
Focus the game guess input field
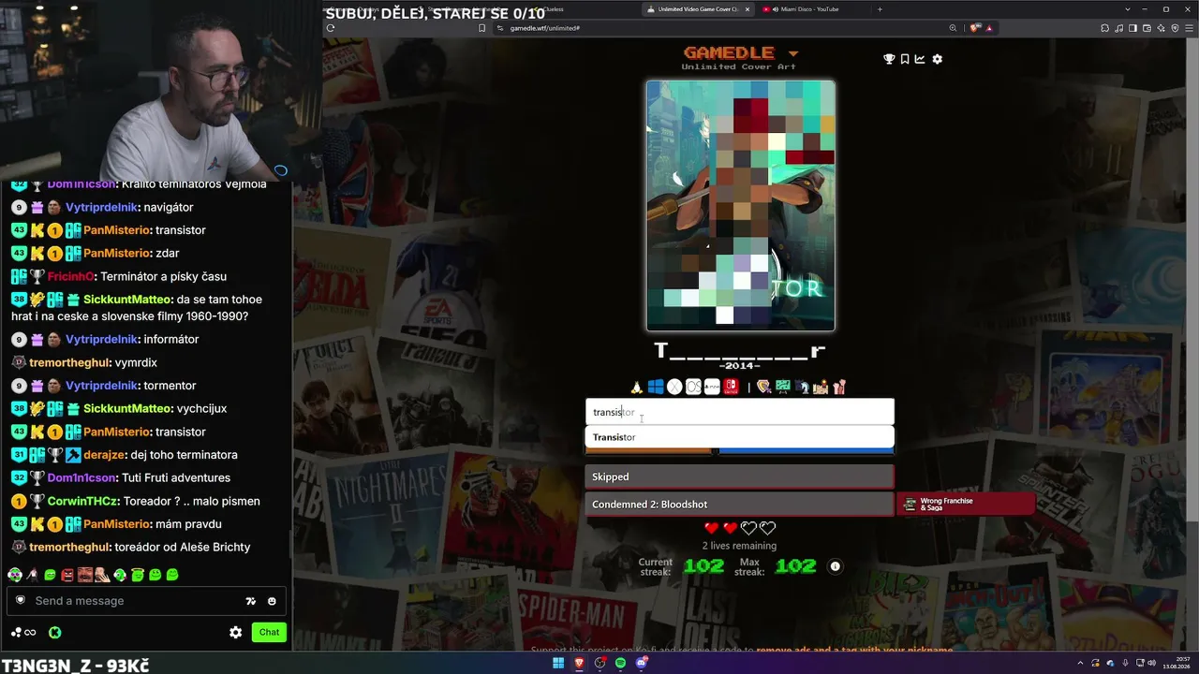[x=740, y=412]
